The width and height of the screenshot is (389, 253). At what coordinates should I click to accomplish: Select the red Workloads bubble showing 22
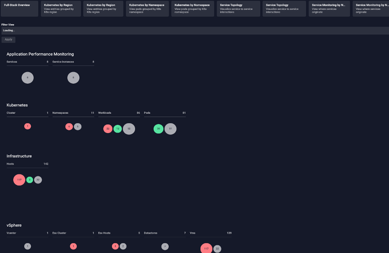(108, 129)
